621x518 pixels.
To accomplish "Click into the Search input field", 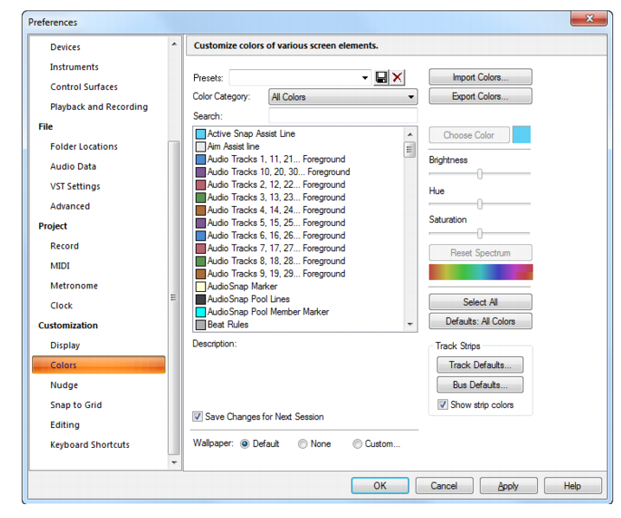I will (x=343, y=116).
